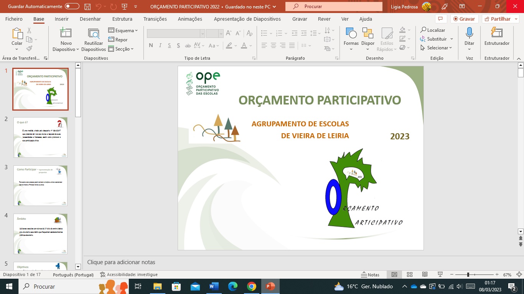
Task: Click the Ditar microphone icon
Action: 469,34
